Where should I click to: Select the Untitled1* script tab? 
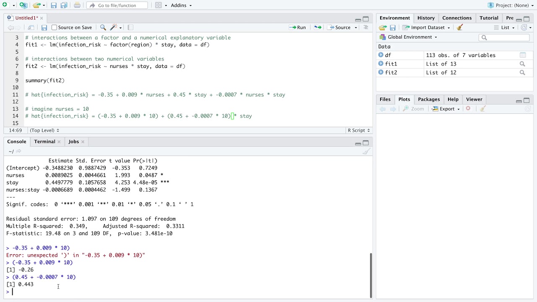(26, 18)
